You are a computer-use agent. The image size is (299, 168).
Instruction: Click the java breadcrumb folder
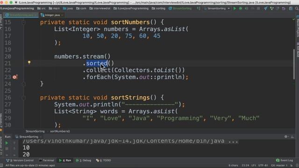point(68,8)
